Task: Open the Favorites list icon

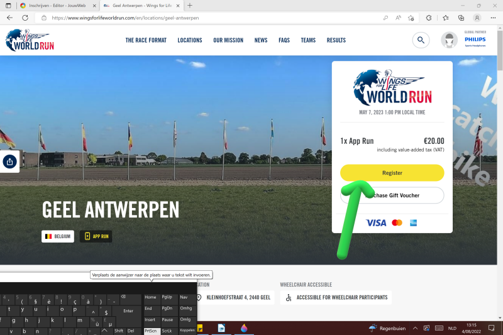Action: 446,18
